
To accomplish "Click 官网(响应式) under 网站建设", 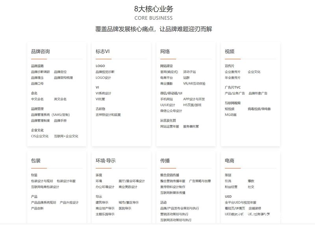I will (169, 72).
